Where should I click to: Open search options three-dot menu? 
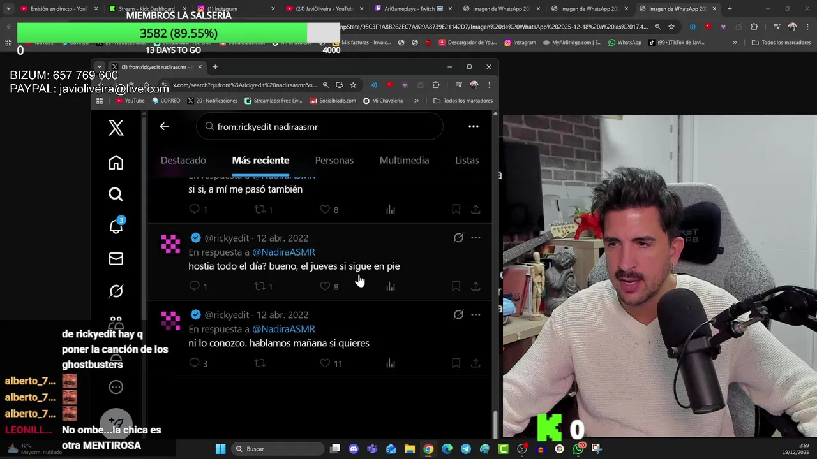(x=474, y=126)
